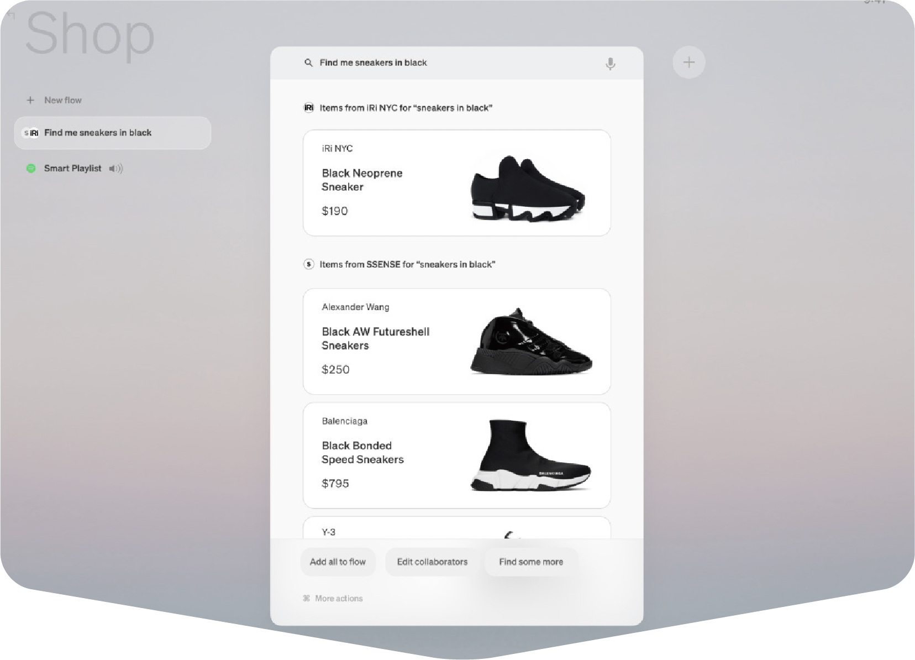Click the Black Neoprene Sneaker shoe image
Image resolution: width=915 pixels, height=660 pixels.
528,188
